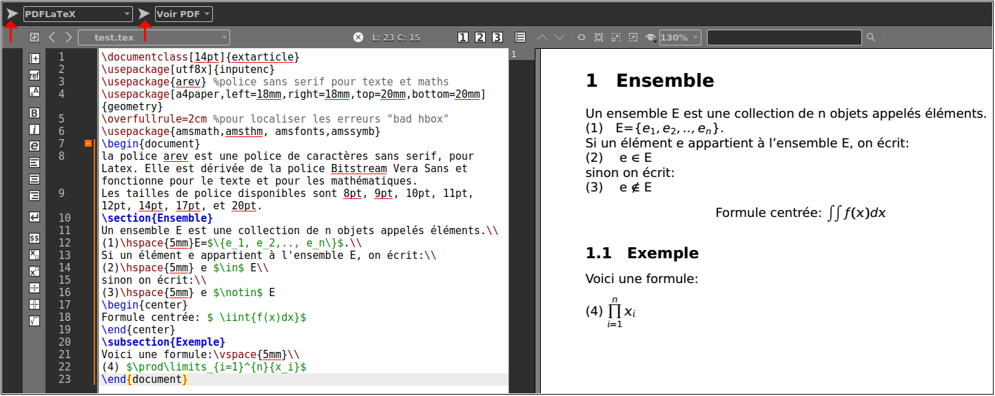This screenshot has height=396, width=995.
Task: Apply bold formatting from sidebar
Action: [34, 113]
